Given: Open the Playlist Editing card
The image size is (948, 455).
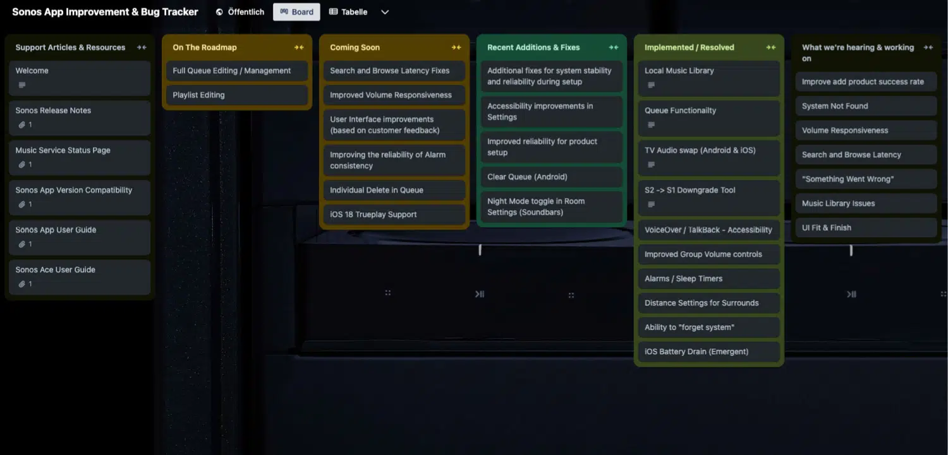Looking at the screenshot, I should coord(237,95).
